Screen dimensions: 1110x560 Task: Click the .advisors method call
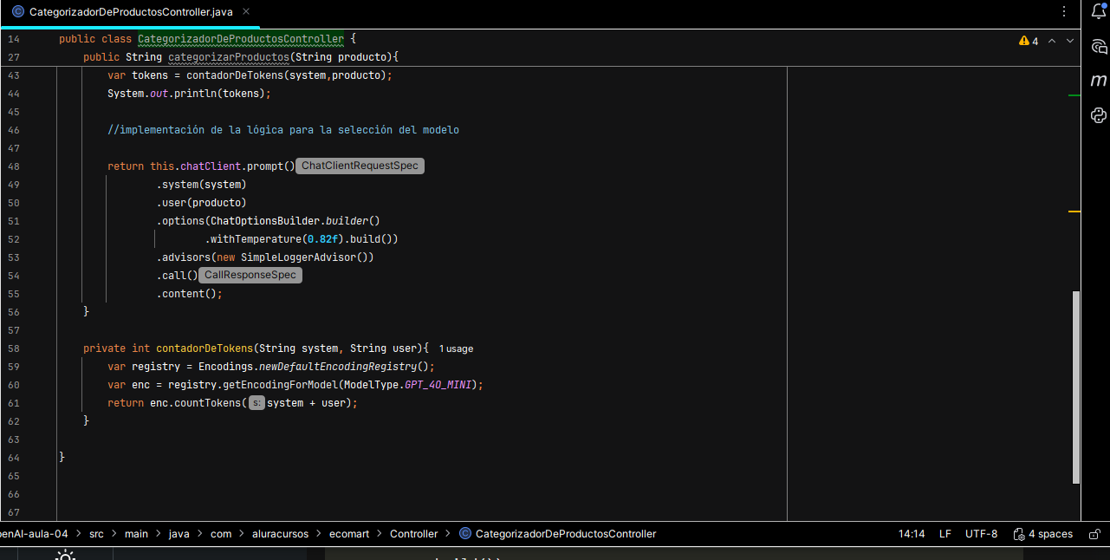184,257
